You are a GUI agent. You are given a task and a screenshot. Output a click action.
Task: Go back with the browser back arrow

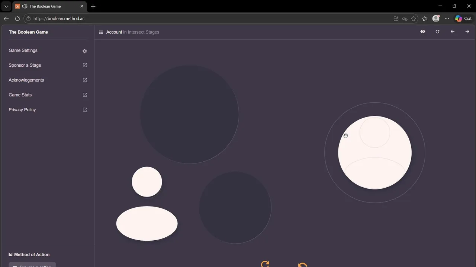(6, 19)
